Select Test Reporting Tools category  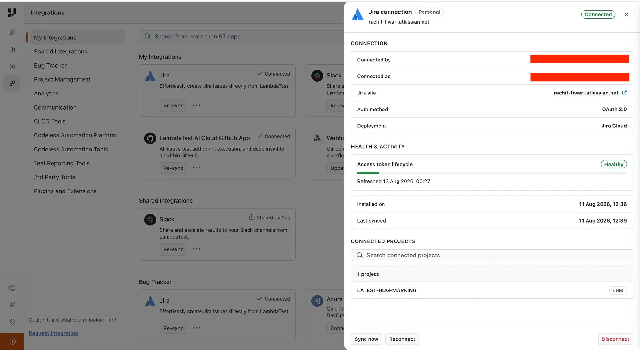coord(62,163)
